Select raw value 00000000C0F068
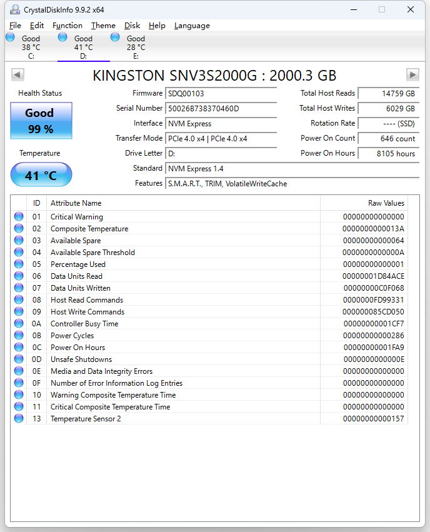Screen dimensions: 430x532 pos(374,288)
